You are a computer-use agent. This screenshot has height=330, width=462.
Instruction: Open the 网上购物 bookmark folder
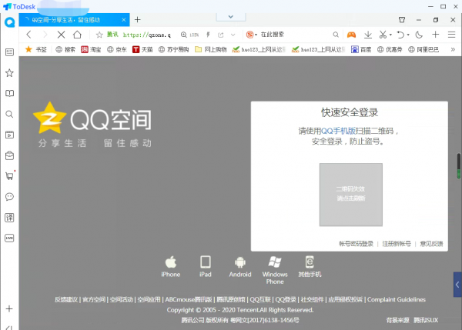pyautogui.click(x=211, y=49)
